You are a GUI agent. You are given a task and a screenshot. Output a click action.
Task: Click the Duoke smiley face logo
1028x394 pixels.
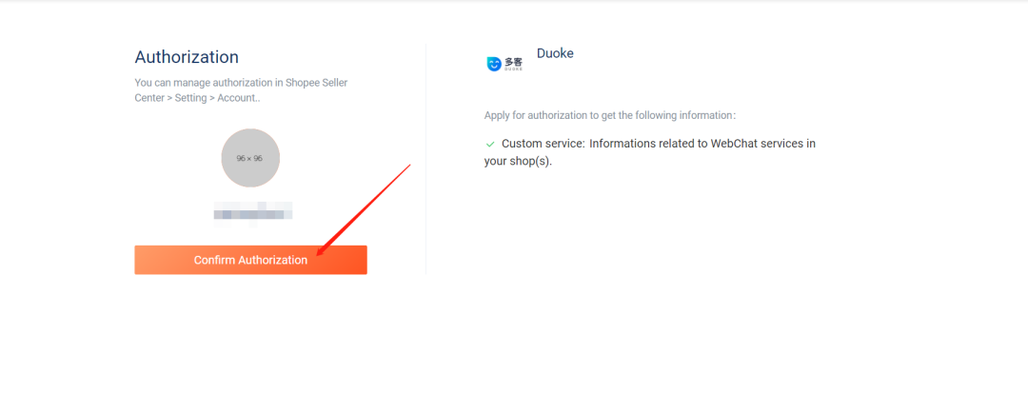coord(493,64)
